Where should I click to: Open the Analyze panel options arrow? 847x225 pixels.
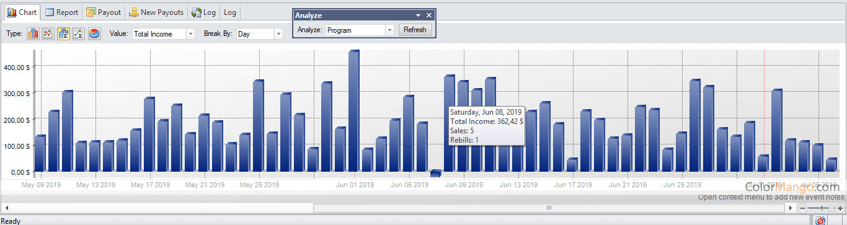[419, 15]
